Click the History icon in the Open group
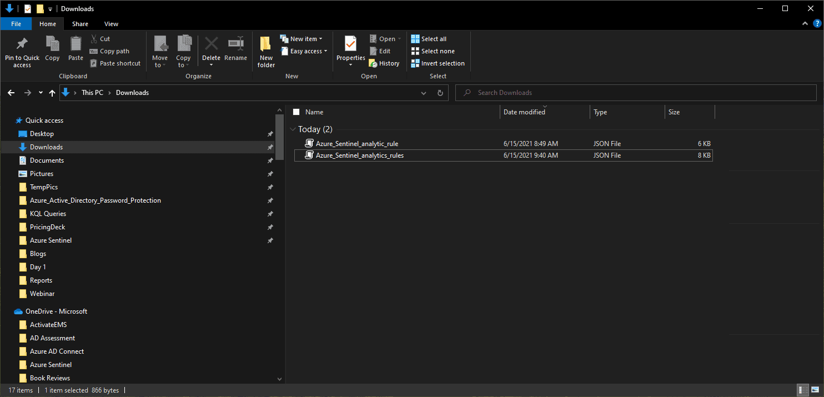Viewport: 824px width, 397px height. (384, 63)
